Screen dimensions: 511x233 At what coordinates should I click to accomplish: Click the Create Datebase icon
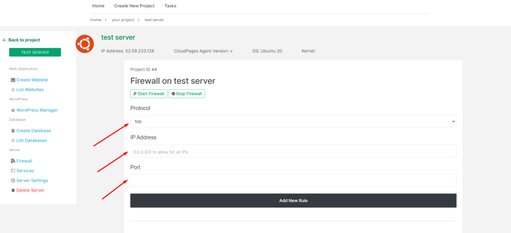(x=13, y=131)
